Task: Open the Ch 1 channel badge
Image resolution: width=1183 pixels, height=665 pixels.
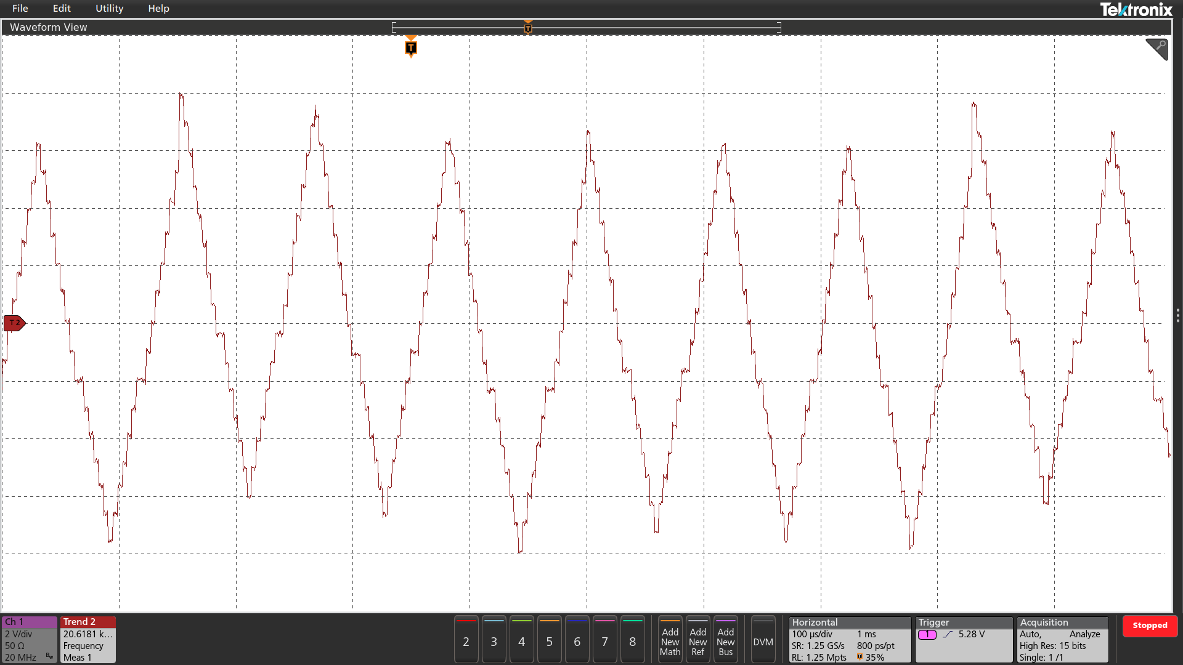Action: pos(29,639)
